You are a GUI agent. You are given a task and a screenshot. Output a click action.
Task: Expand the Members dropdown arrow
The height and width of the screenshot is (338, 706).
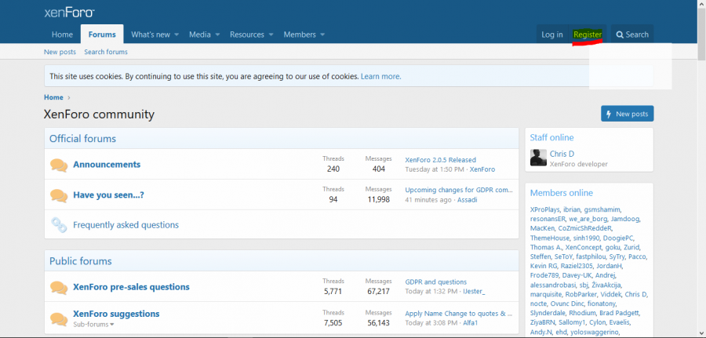[x=322, y=35]
